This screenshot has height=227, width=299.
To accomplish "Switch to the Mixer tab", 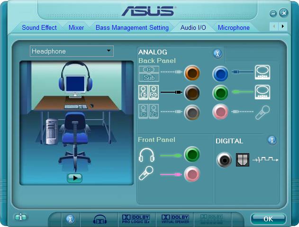I will (76, 27).
